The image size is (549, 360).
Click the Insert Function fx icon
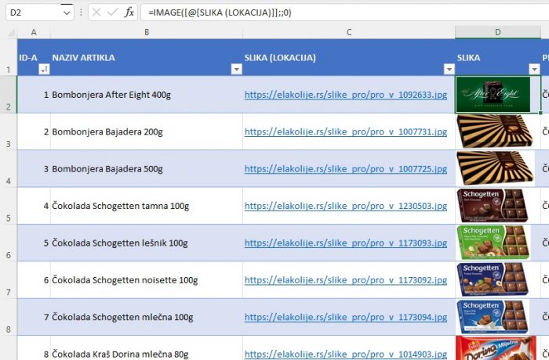[x=130, y=13]
